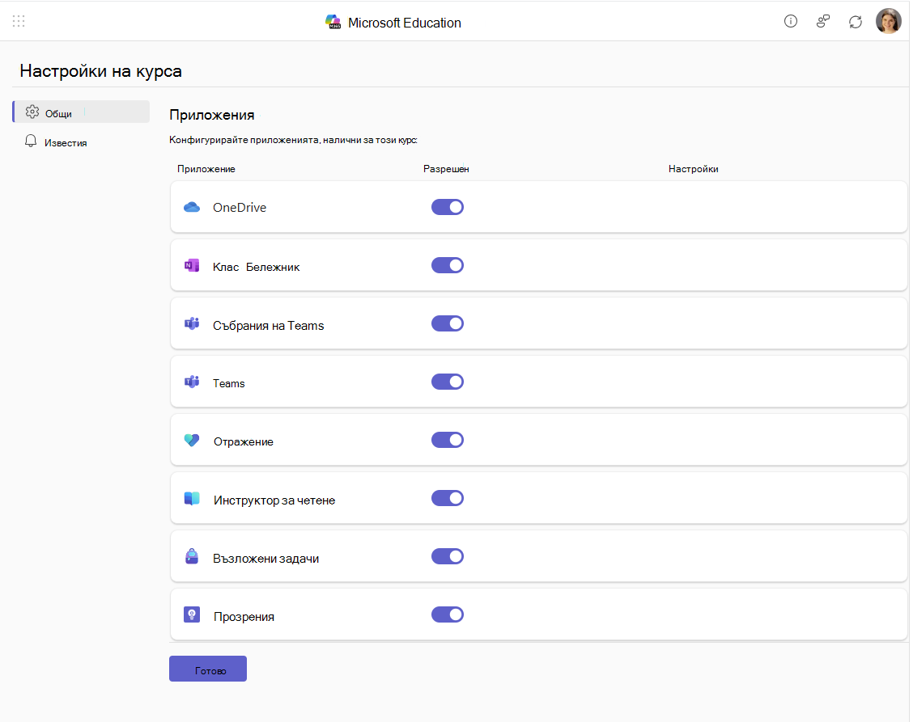Click the Готово button
Screen dimensions: 913x722
[208, 669]
